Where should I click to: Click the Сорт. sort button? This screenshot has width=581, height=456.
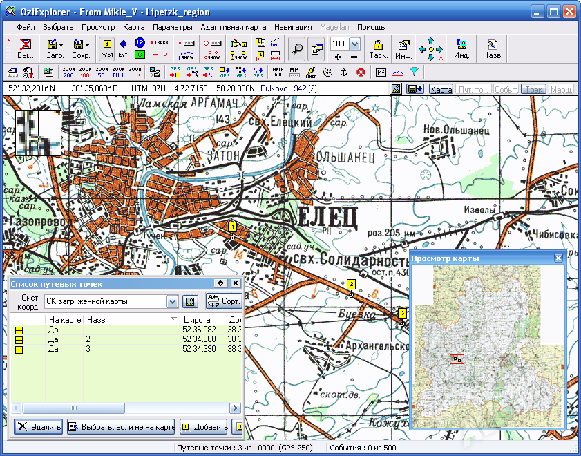click(222, 301)
